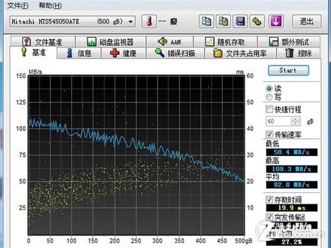Screen dimensions: 331x248
Task: Click the magnifier icon on error scan tab
Action: 160,53
